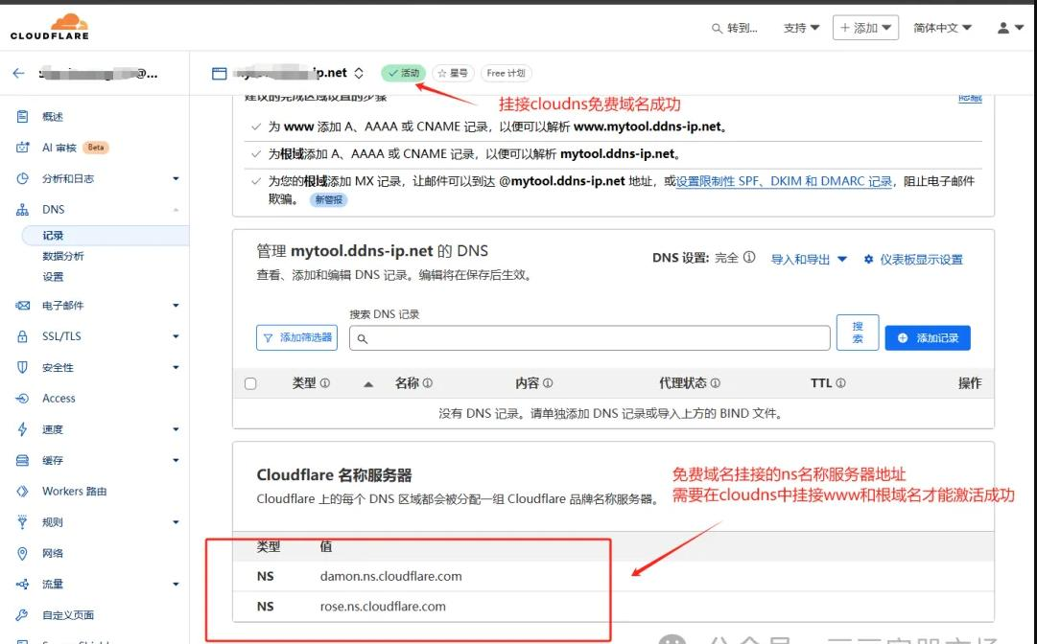Click the 安全性 shield icon
The height and width of the screenshot is (644, 1037).
click(22, 367)
